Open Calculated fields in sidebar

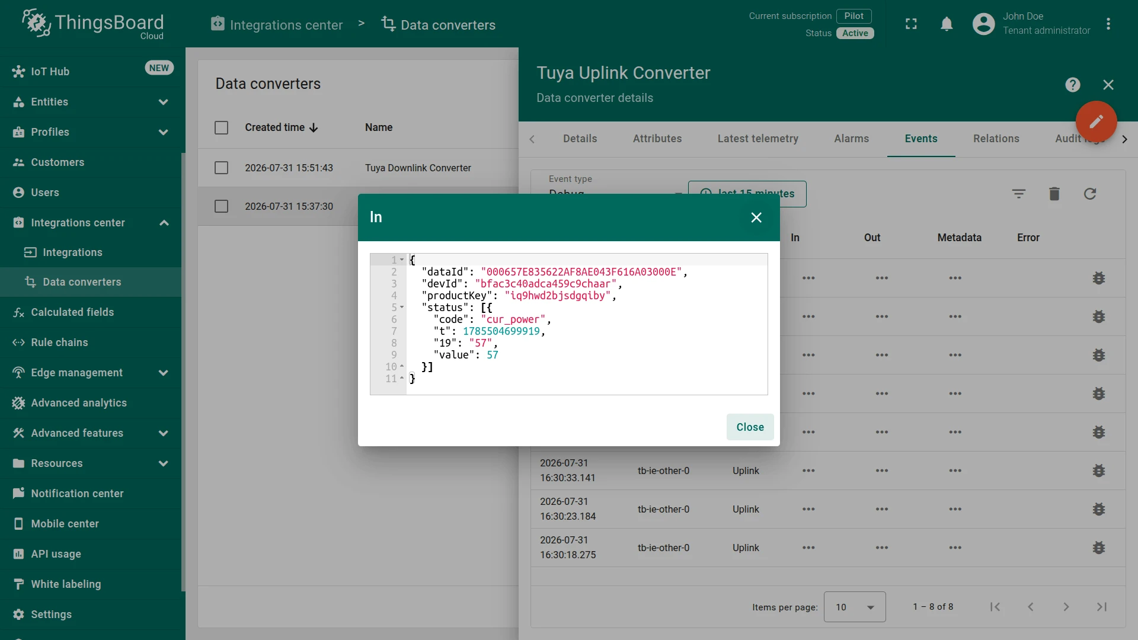tap(91, 312)
